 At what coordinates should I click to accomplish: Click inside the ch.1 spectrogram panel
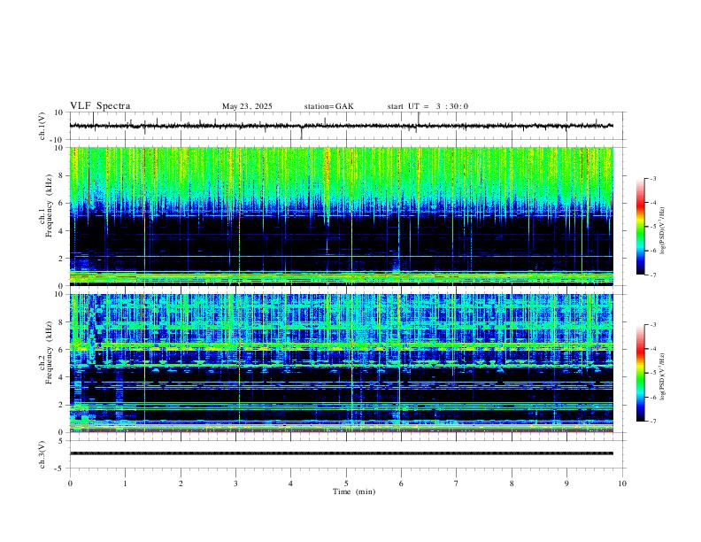coord(341,216)
